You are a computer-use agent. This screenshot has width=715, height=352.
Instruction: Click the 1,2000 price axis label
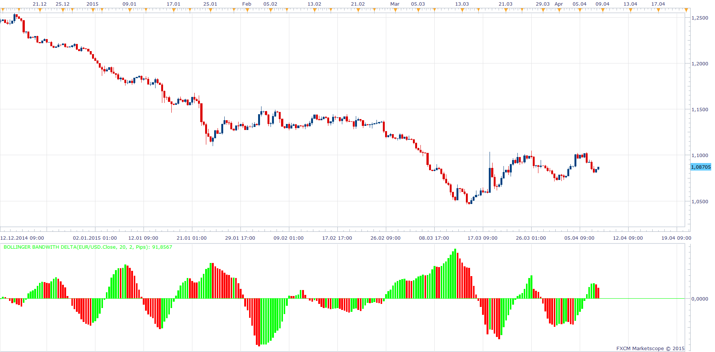(700, 63)
